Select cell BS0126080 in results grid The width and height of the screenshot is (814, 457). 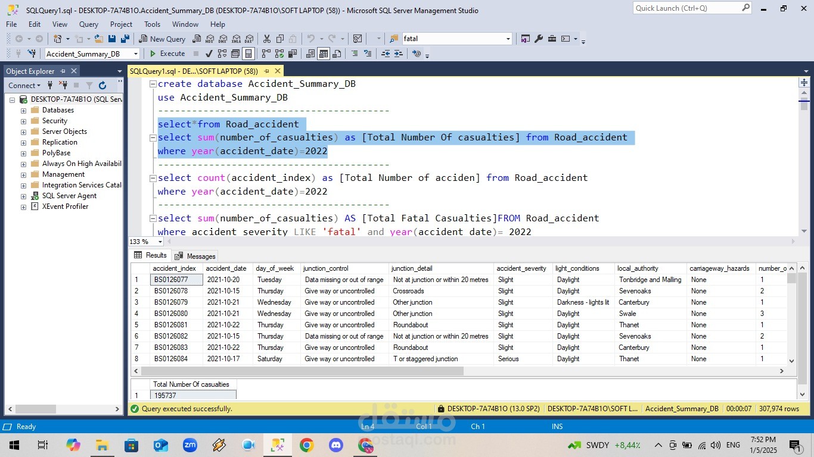pyautogui.click(x=177, y=314)
